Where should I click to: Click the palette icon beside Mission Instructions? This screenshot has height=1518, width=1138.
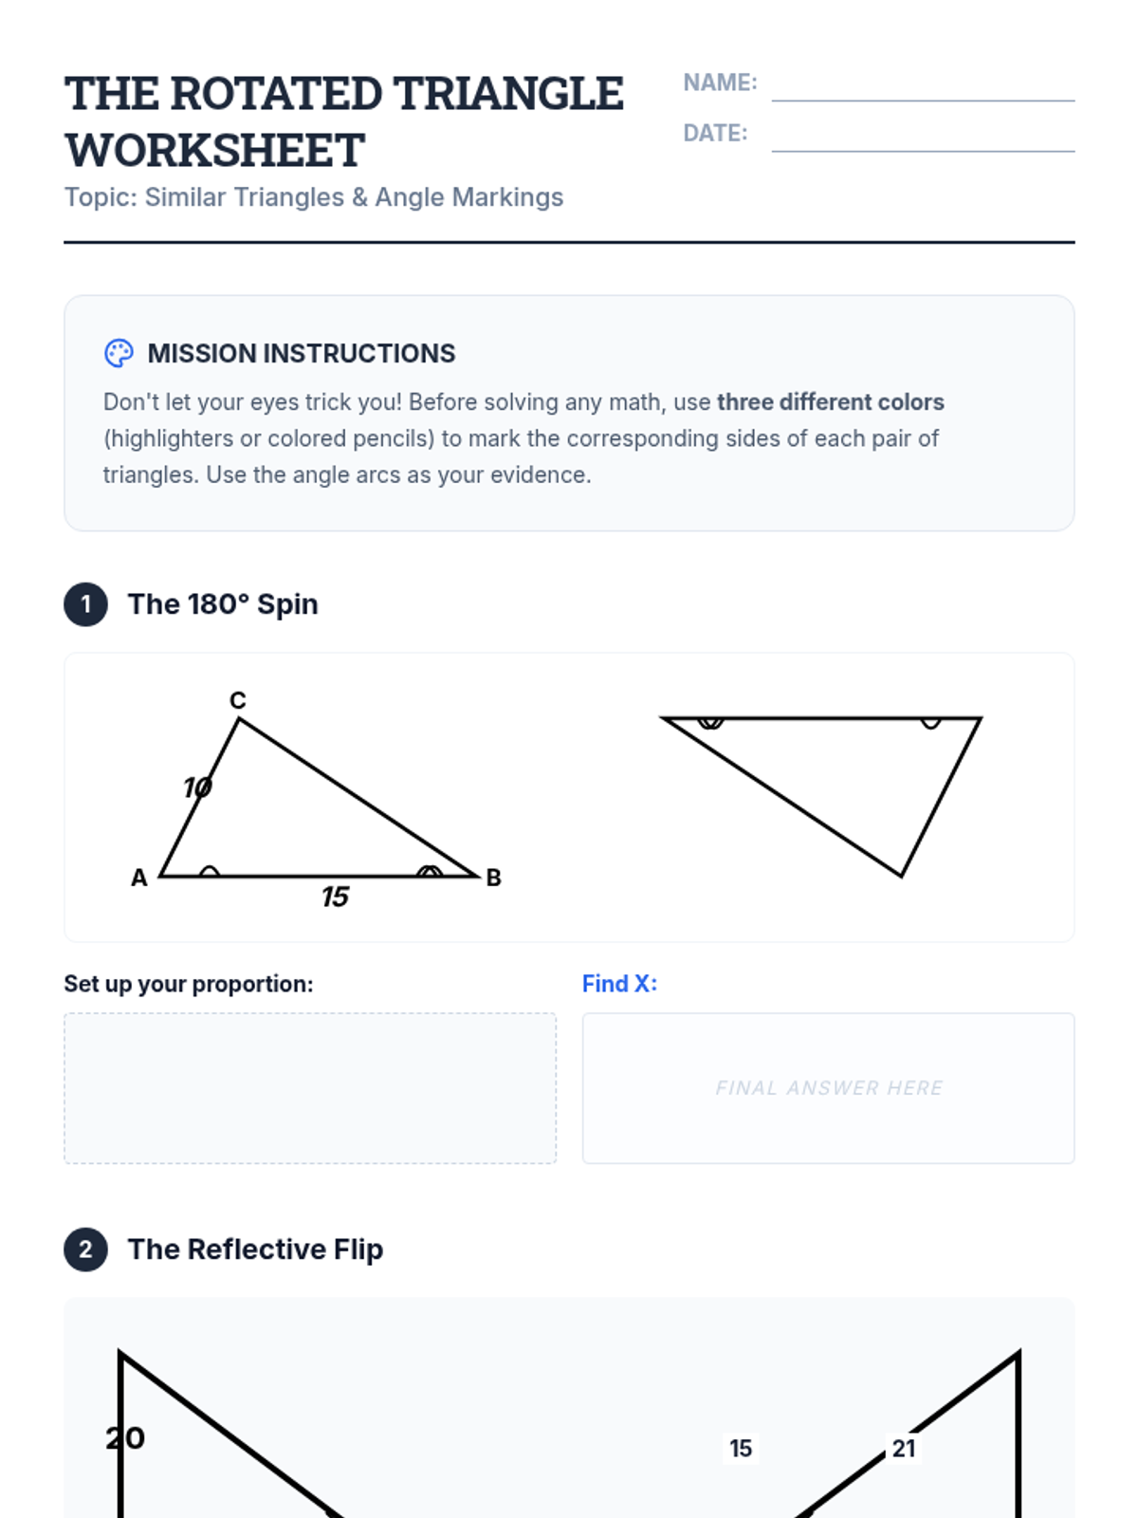(119, 354)
